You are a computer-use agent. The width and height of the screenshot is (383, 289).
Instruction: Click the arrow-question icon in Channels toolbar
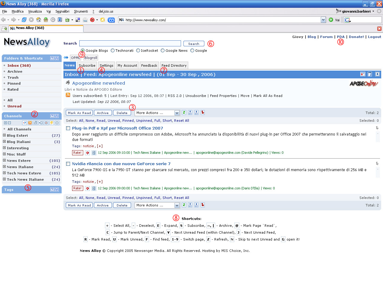point(25,123)
